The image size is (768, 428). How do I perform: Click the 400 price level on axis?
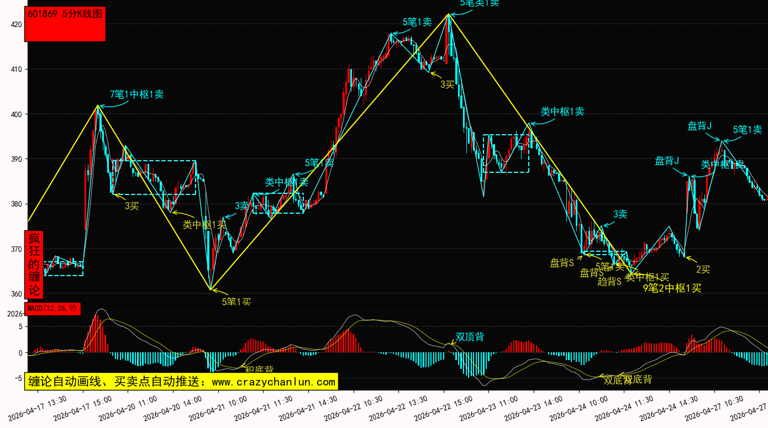point(16,114)
